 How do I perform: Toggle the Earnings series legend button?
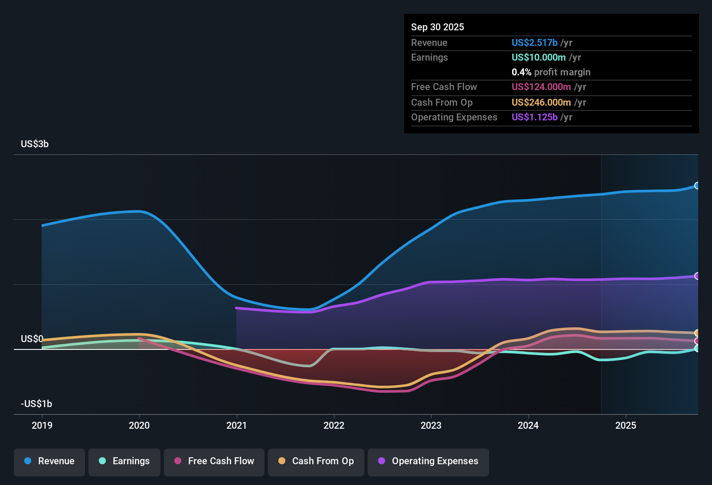124,462
